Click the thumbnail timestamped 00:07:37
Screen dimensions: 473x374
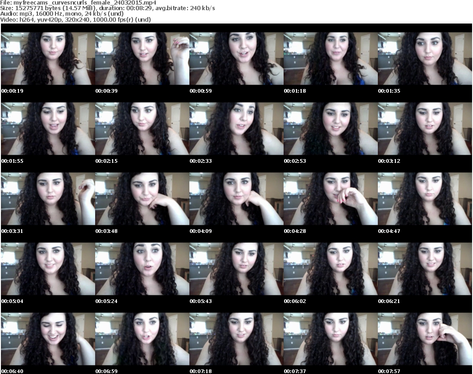coord(331,339)
